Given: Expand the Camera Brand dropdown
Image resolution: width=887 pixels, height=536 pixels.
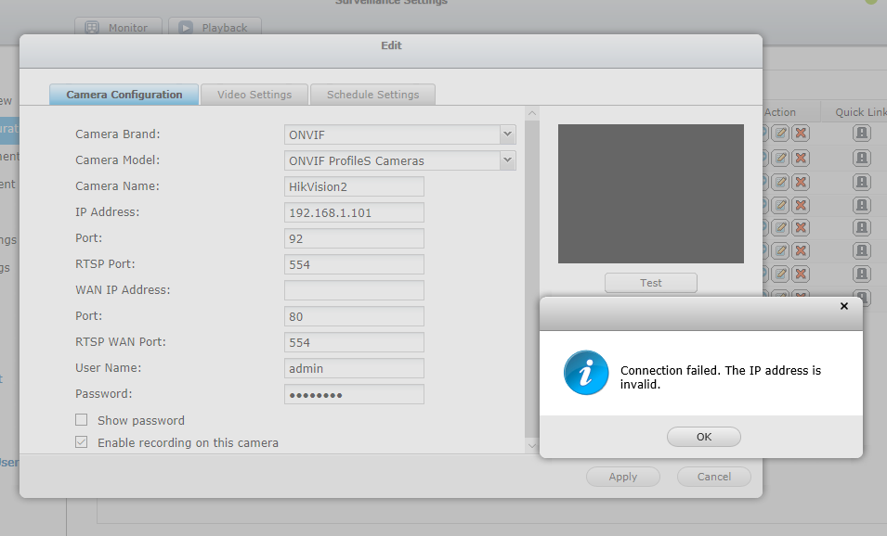Looking at the screenshot, I should [x=507, y=134].
